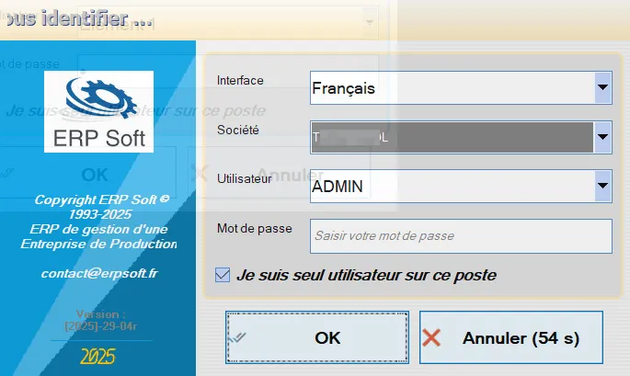Expand the Interface dropdown arrow
Screen dimensions: 630x376
[x=602, y=88]
